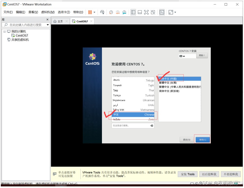Click the CentOS logo in installer
244x188 pixels.
coord(92,59)
